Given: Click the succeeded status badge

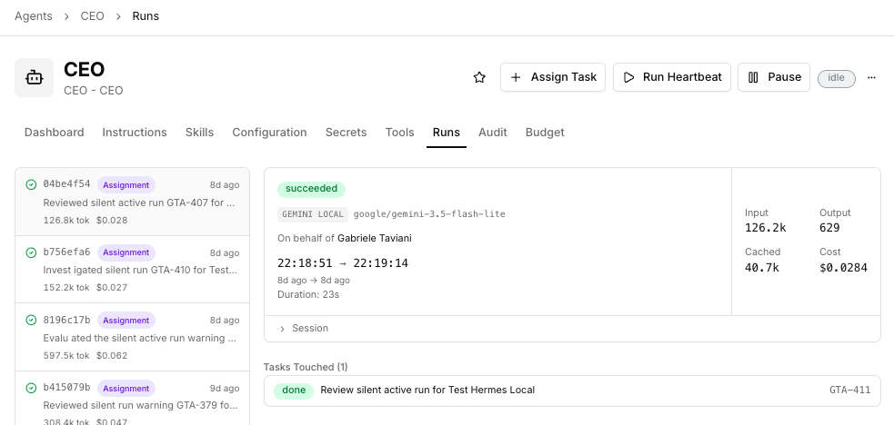Looking at the screenshot, I should pos(311,189).
